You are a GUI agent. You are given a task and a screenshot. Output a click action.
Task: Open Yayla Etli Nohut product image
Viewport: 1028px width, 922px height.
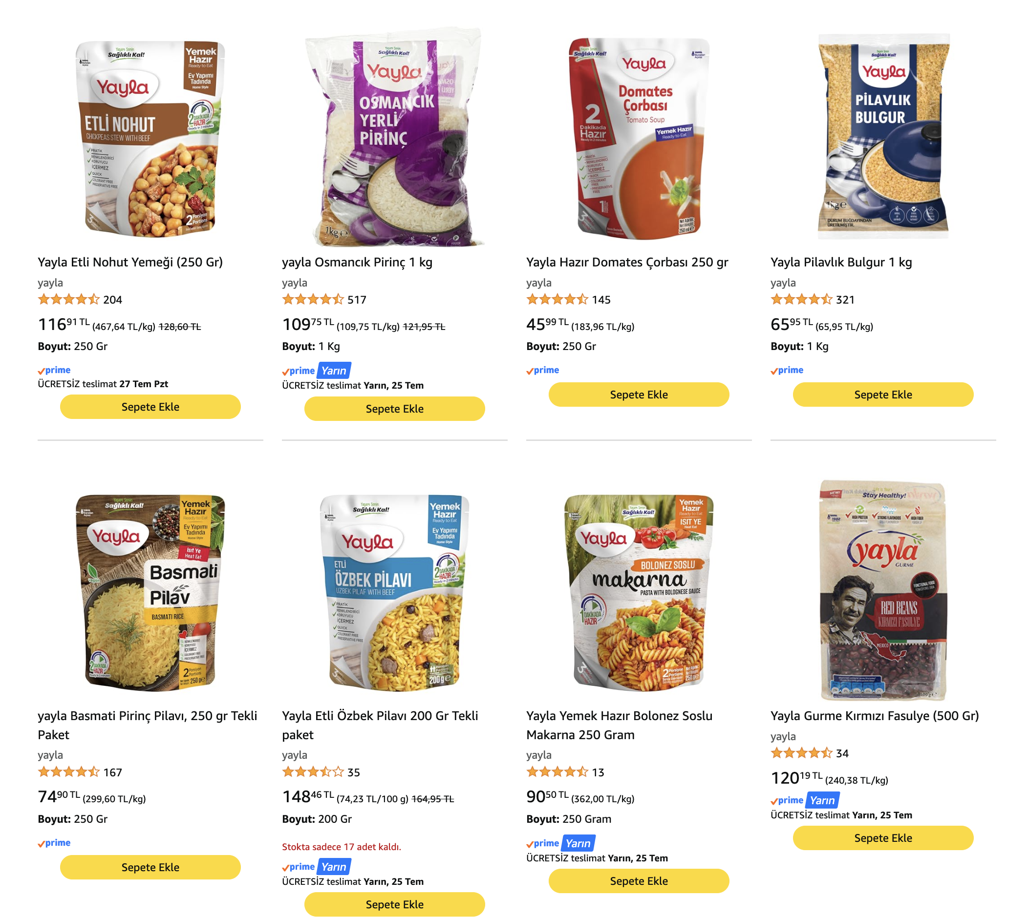point(150,138)
